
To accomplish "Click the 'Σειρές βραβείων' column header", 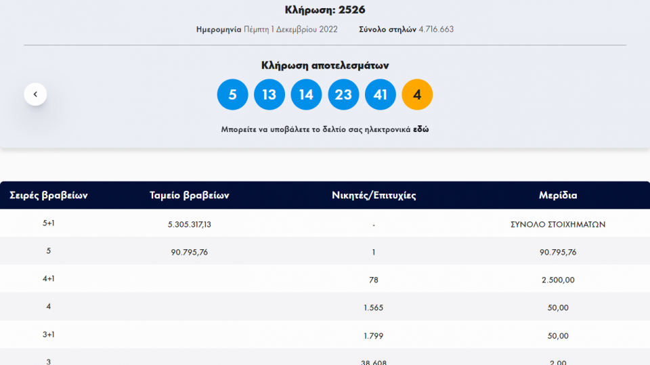I will point(49,196).
